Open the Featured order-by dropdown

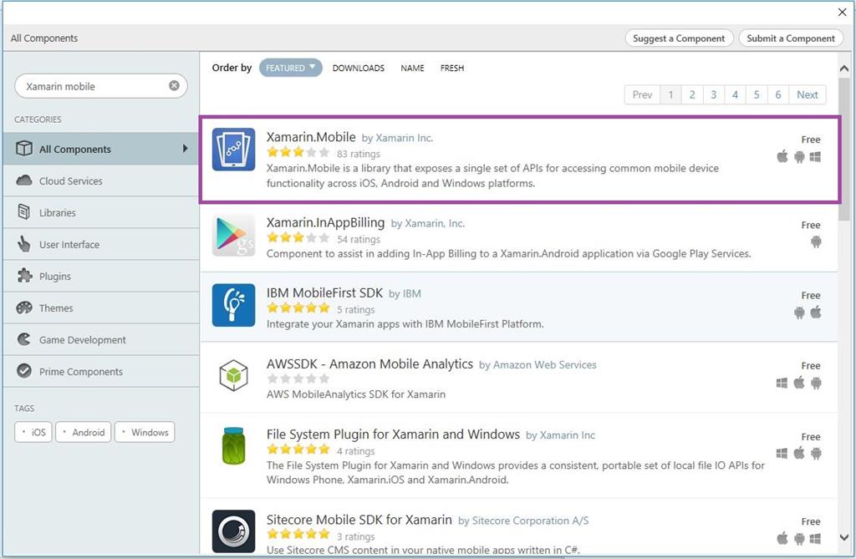(x=290, y=68)
